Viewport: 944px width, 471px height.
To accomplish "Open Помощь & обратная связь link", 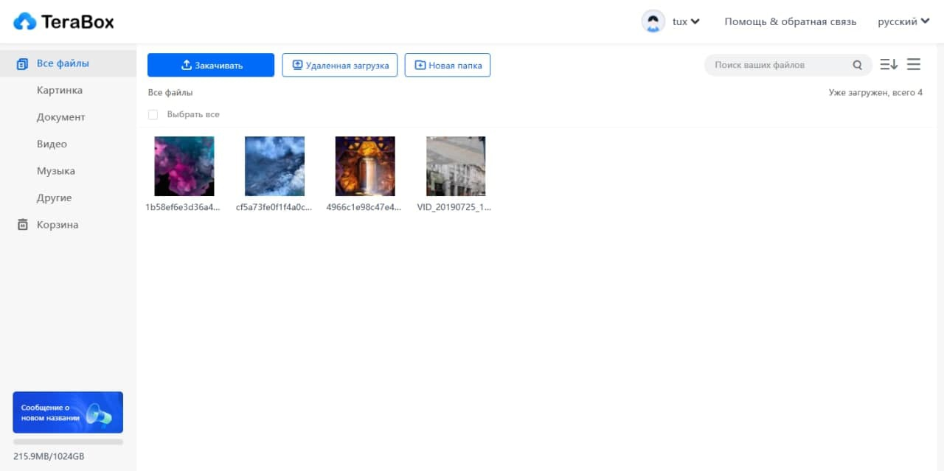I will tap(791, 21).
